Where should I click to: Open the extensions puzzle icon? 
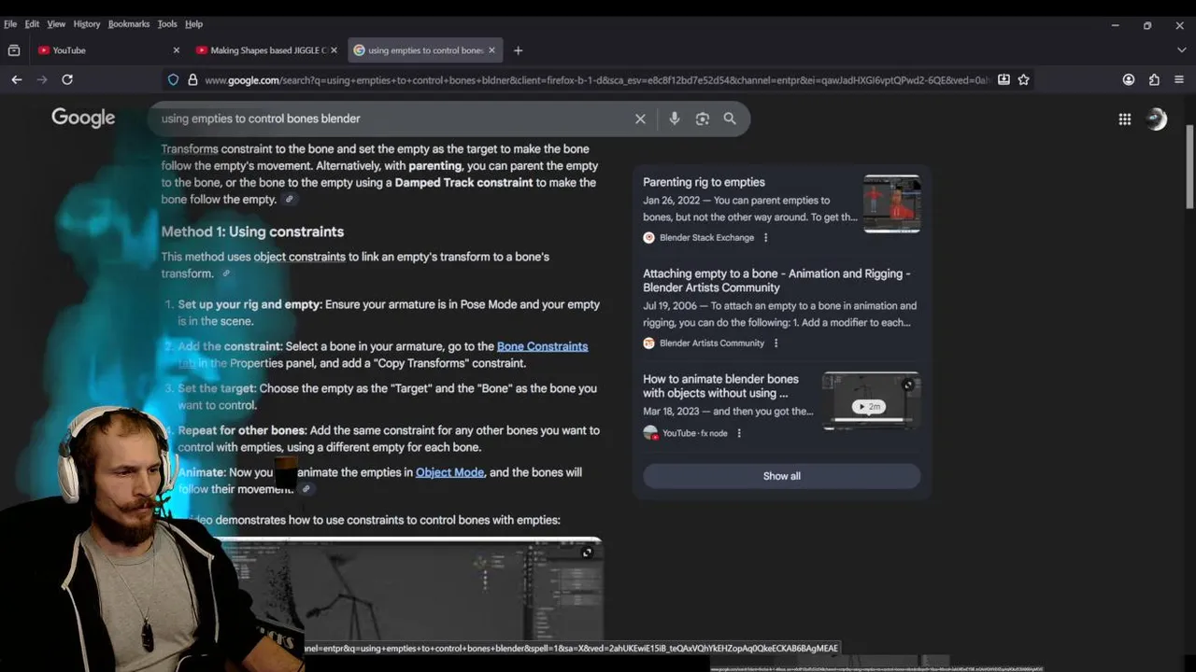[x=1154, y=80]
